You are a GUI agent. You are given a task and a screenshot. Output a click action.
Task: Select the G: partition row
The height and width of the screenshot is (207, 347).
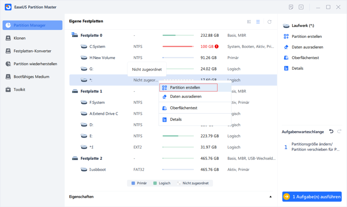tap(173, 69)
